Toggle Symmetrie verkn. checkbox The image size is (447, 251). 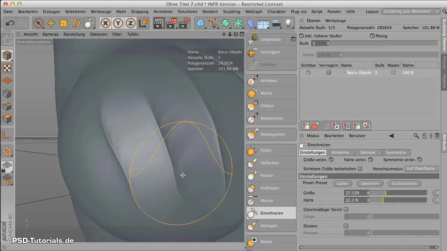coord(420,160)
